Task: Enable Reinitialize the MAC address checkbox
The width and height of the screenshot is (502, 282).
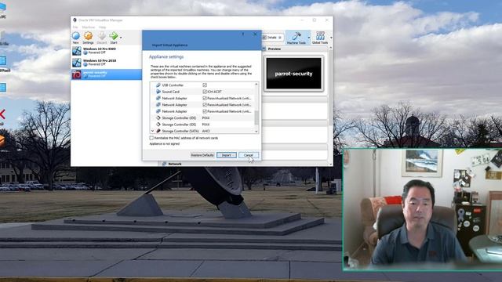Action: (x=151, y=138)
